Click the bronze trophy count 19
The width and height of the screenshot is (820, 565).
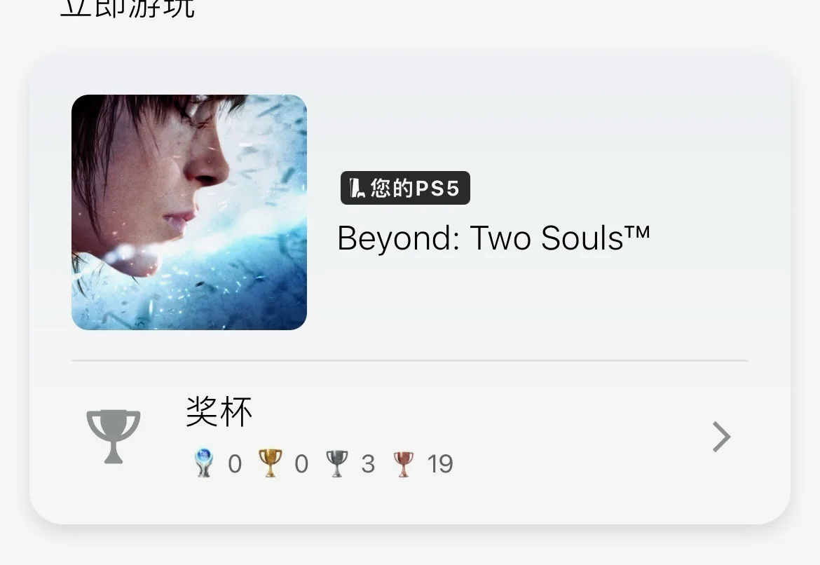tap(440, 464)
